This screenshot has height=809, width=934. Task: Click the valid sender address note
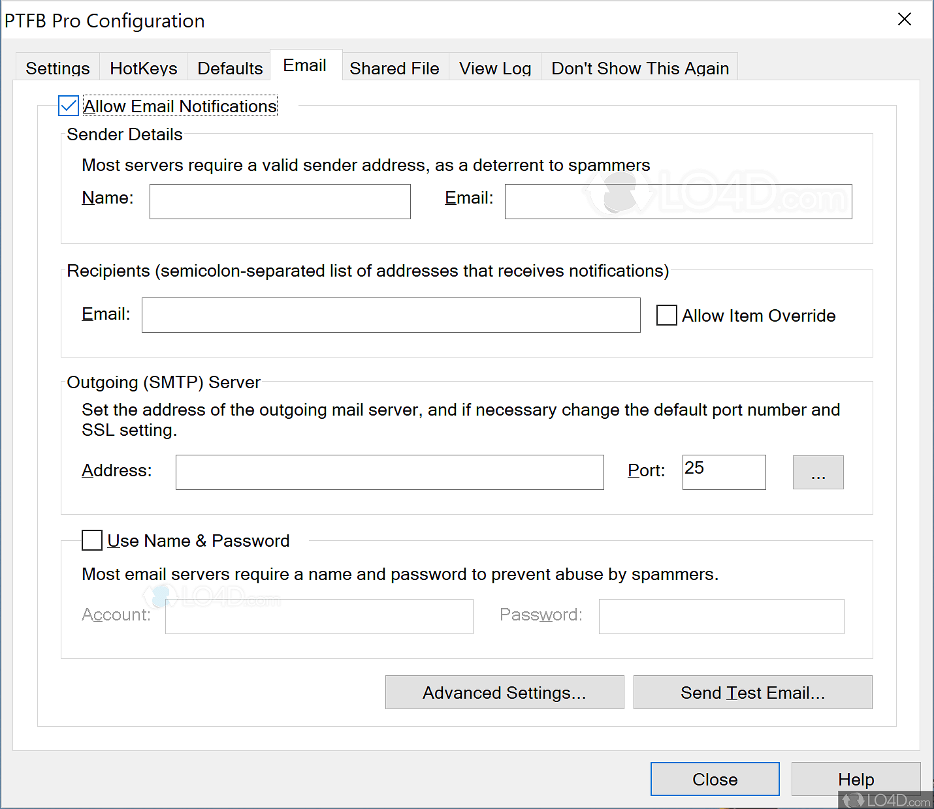click(x=366, y=165)
